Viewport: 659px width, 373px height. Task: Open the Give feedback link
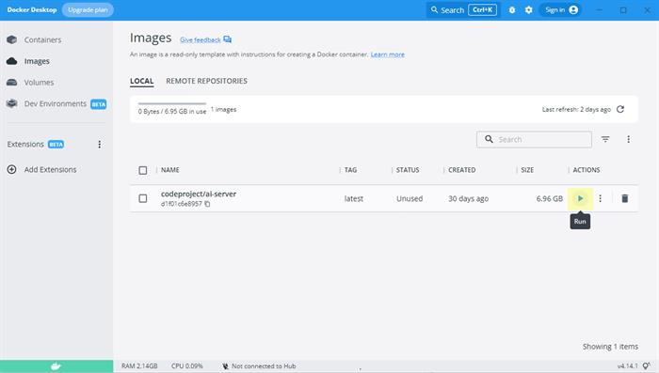(200, 39)
